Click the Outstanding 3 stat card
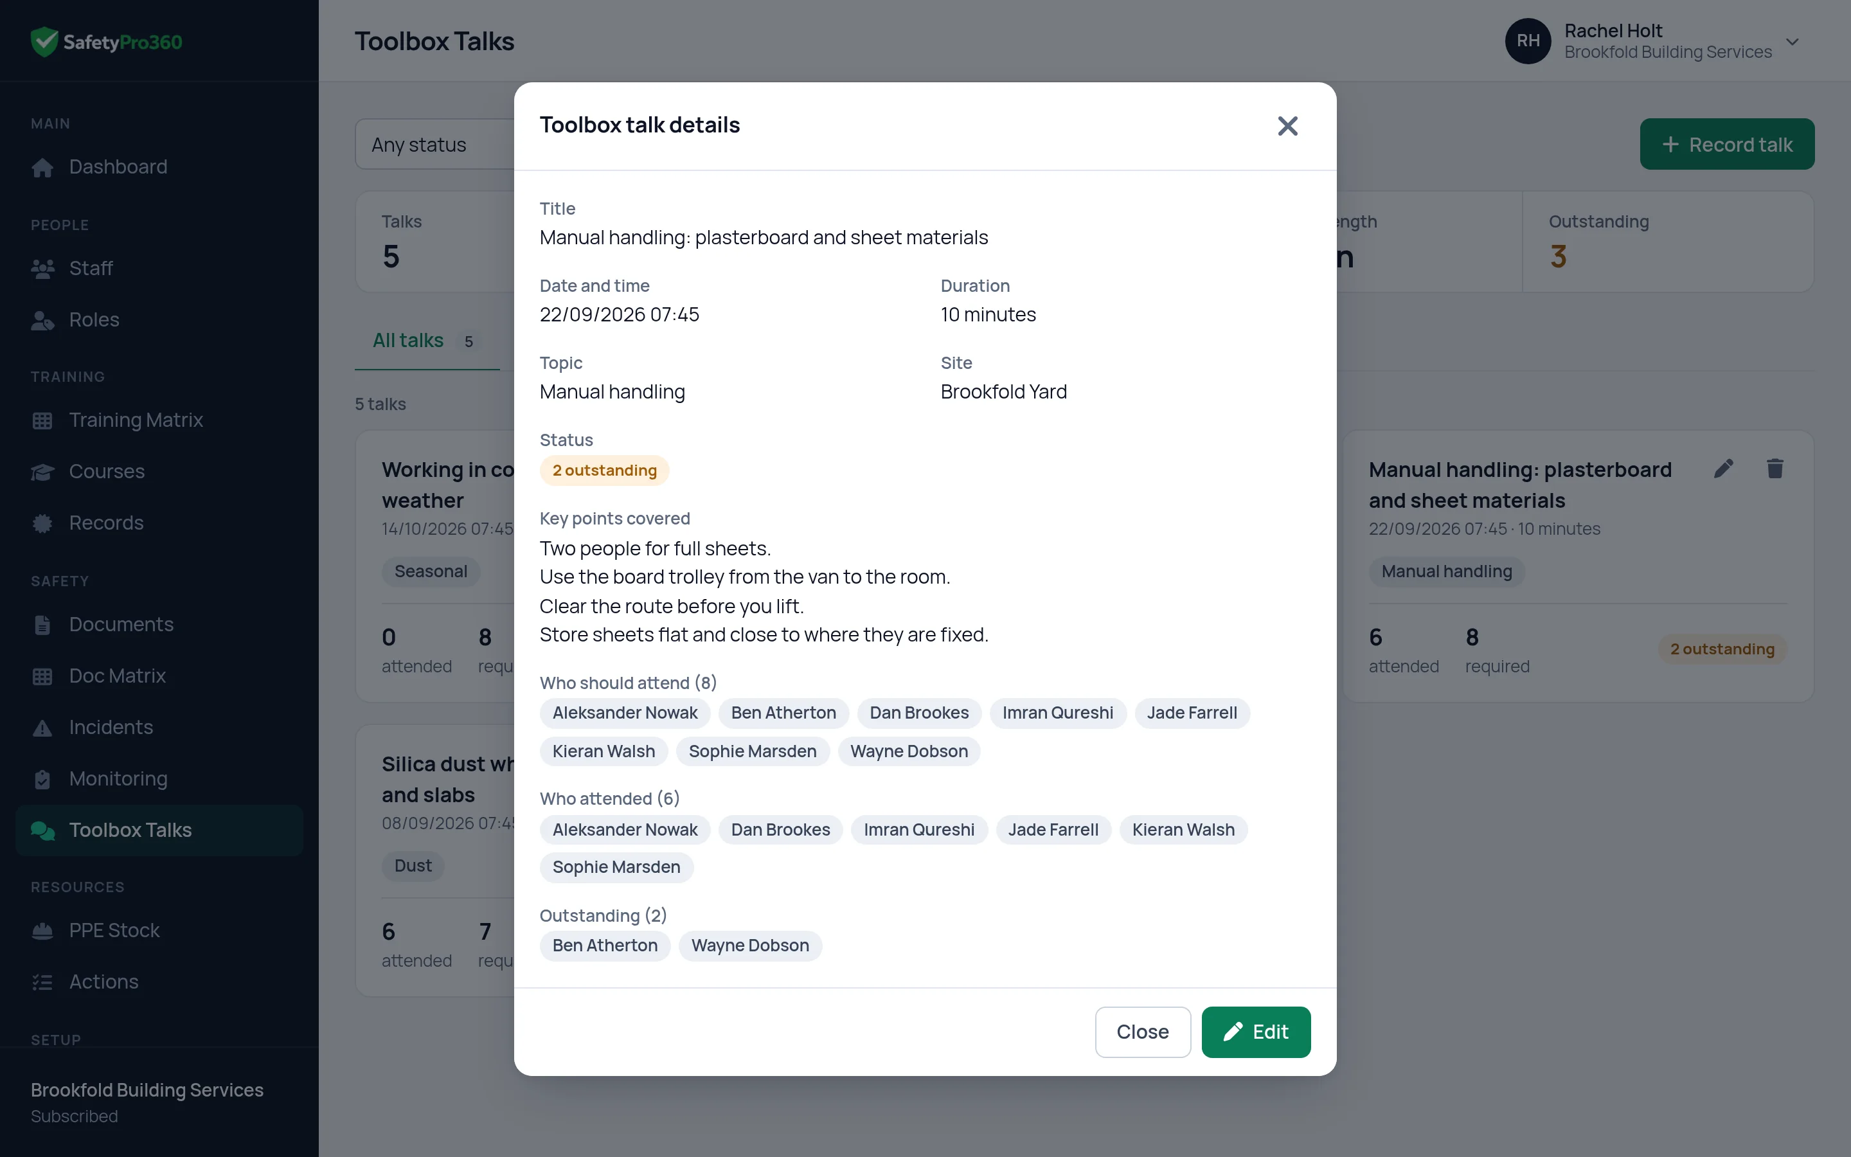The height and width of the screenshot is (1157, 1851). (x=1667, y=242)
